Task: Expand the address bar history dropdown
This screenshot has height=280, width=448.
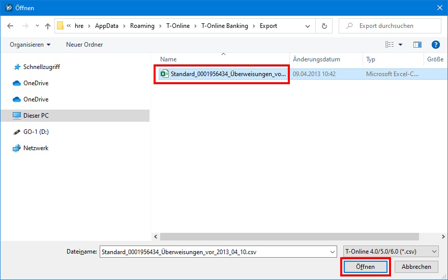Action: [x=308, y=26]
